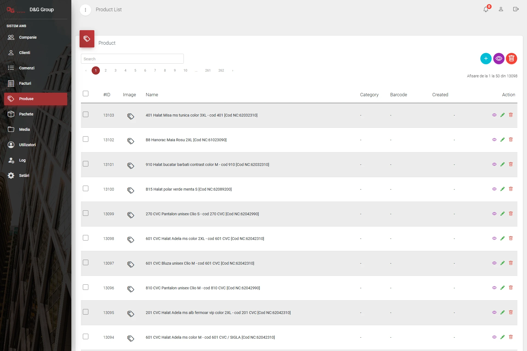Go to next page with right chevron

click(233, 70)
